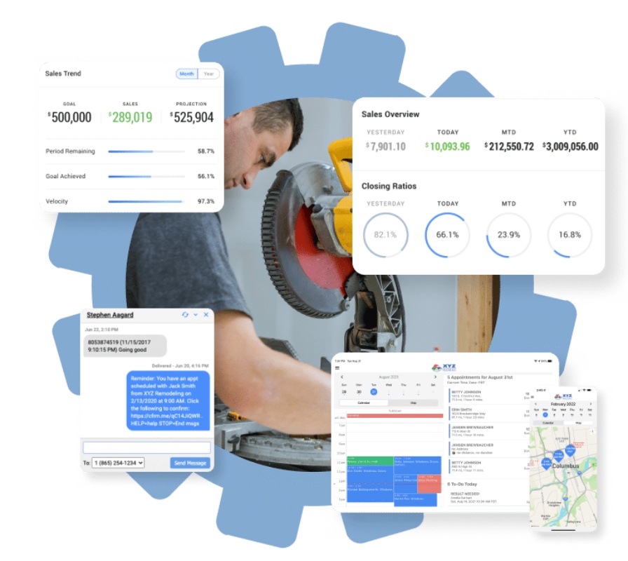Click the Period Remaining progress bar
628x561 pixels.
[146, 151]
